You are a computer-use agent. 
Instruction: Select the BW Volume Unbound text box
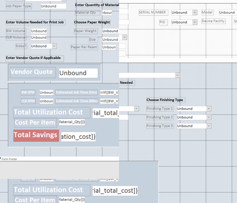(x=39, y=31)
